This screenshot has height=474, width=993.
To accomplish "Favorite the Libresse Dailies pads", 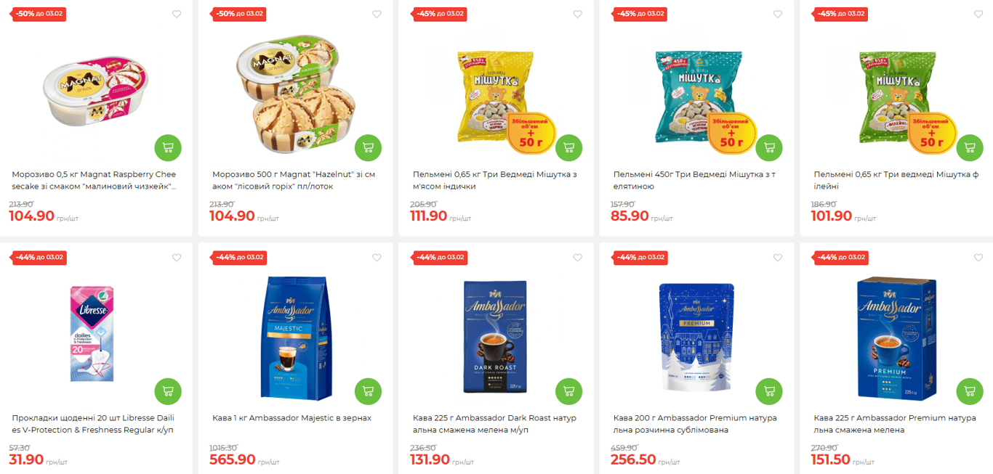I will tap(177, 258).
